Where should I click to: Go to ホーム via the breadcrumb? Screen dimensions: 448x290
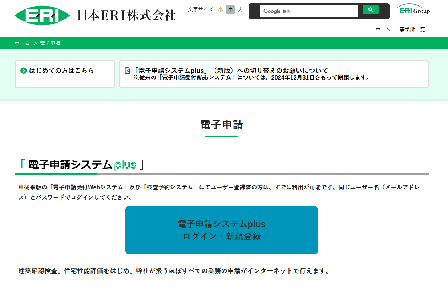(22, 43)
